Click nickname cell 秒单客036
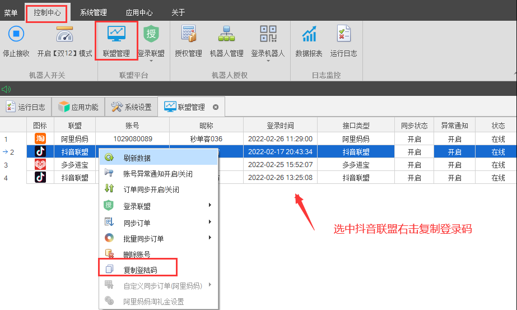The image size is (517, 310). point(206,138)
